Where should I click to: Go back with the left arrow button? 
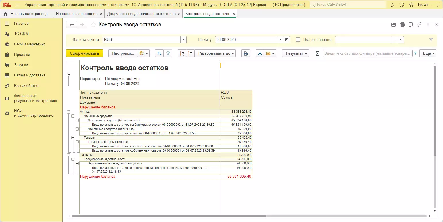(x=72, y=25)
